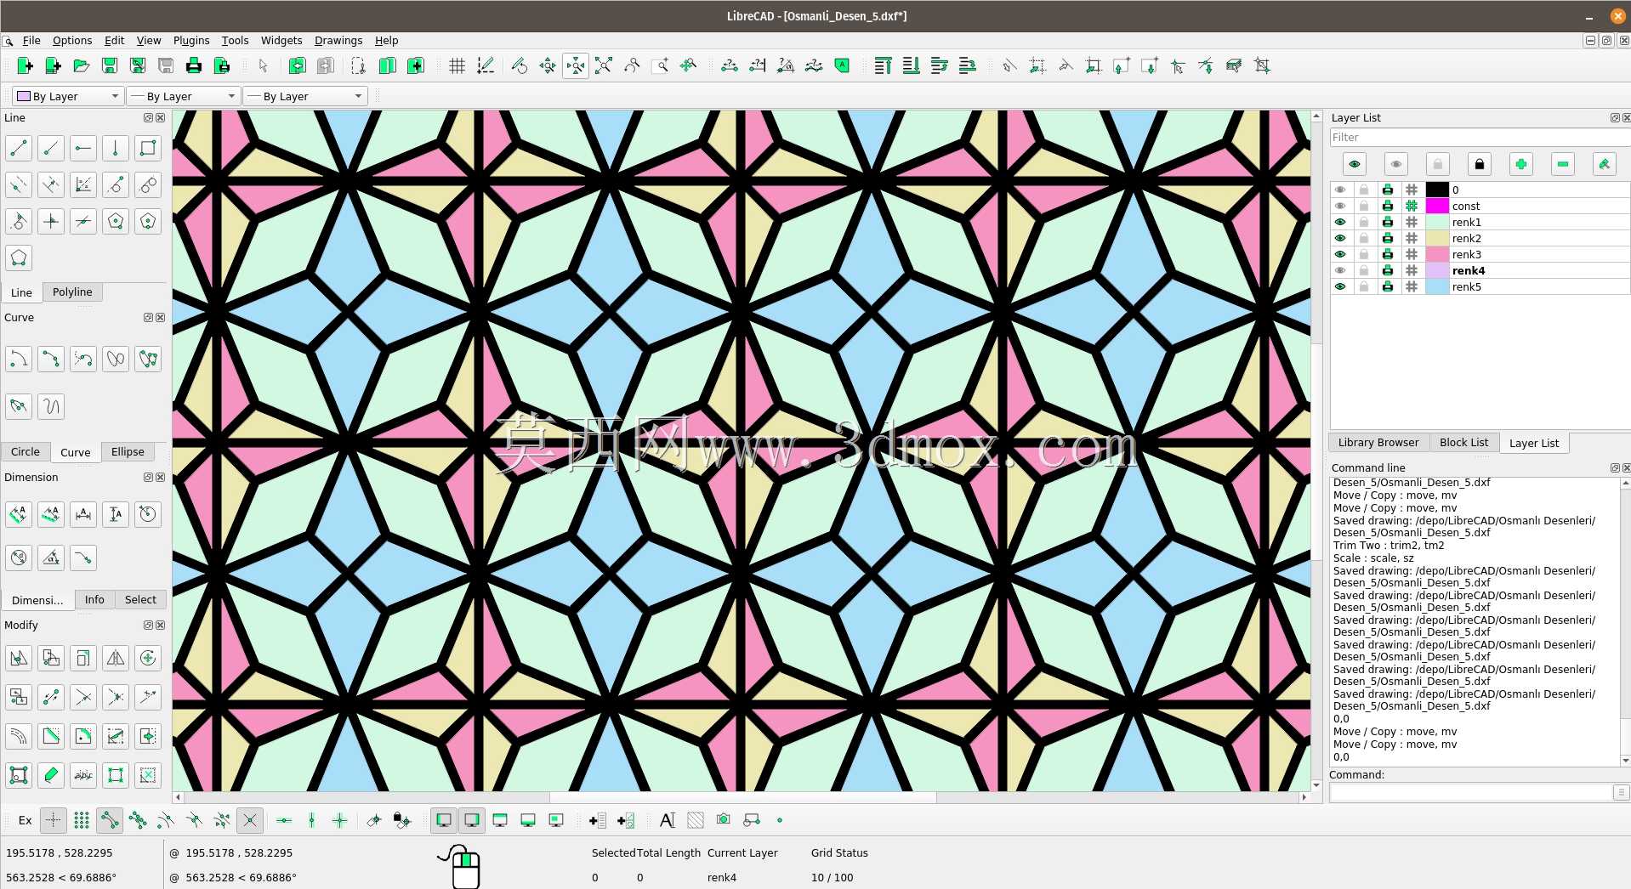
Task: Click the magenta const layer color swatch
Action: (x=1437, y=206)
